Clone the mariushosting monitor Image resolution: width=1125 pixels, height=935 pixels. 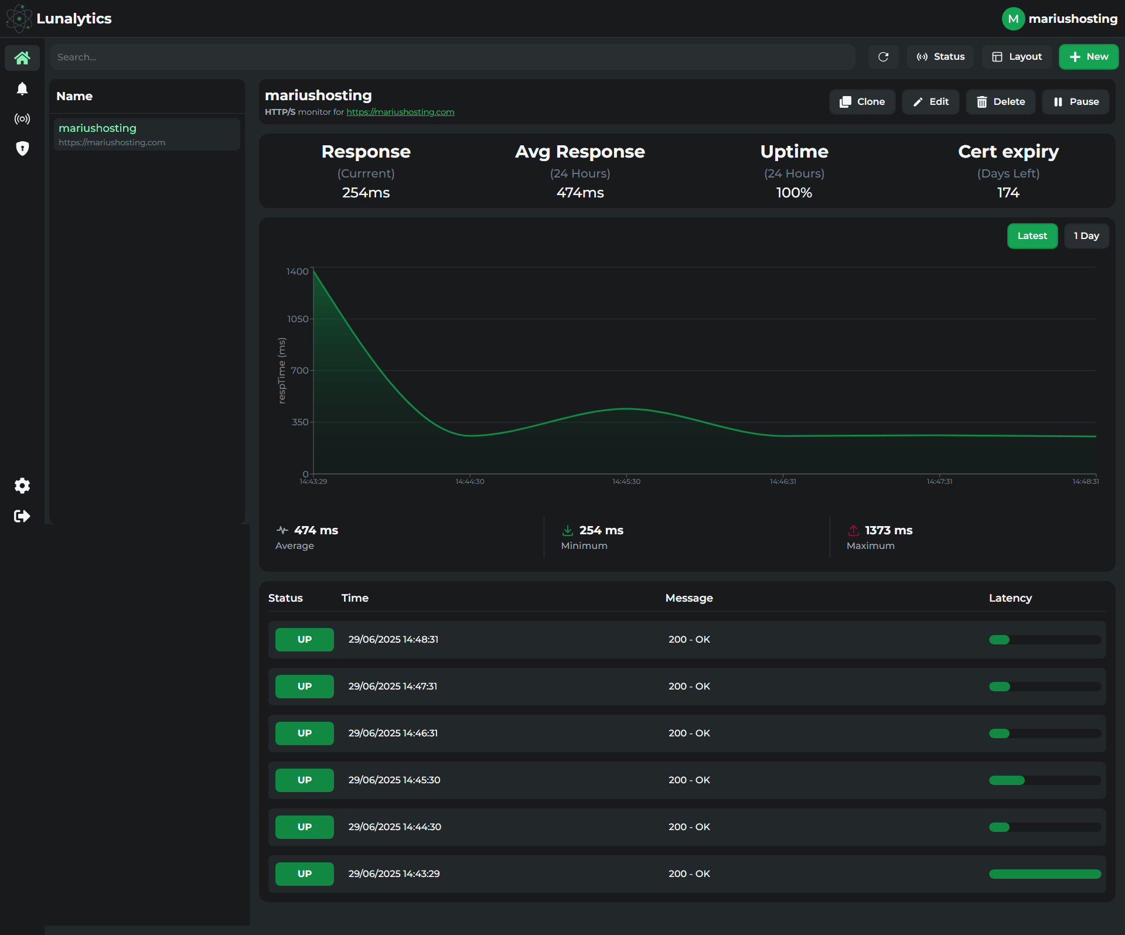coord(862,102)
